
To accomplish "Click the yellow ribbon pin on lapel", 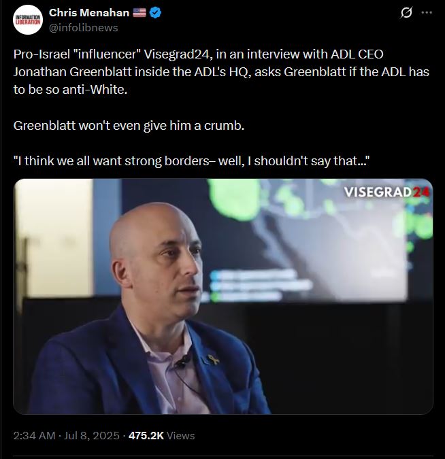I will point(214,359).
